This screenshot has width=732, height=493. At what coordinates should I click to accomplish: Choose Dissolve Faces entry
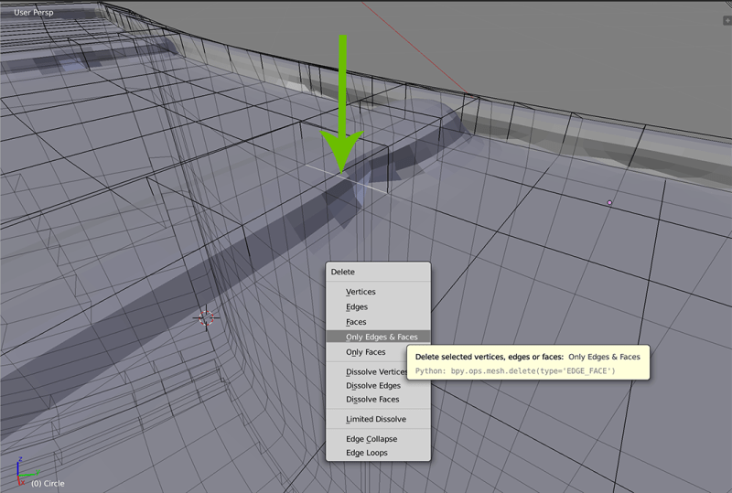378,399
